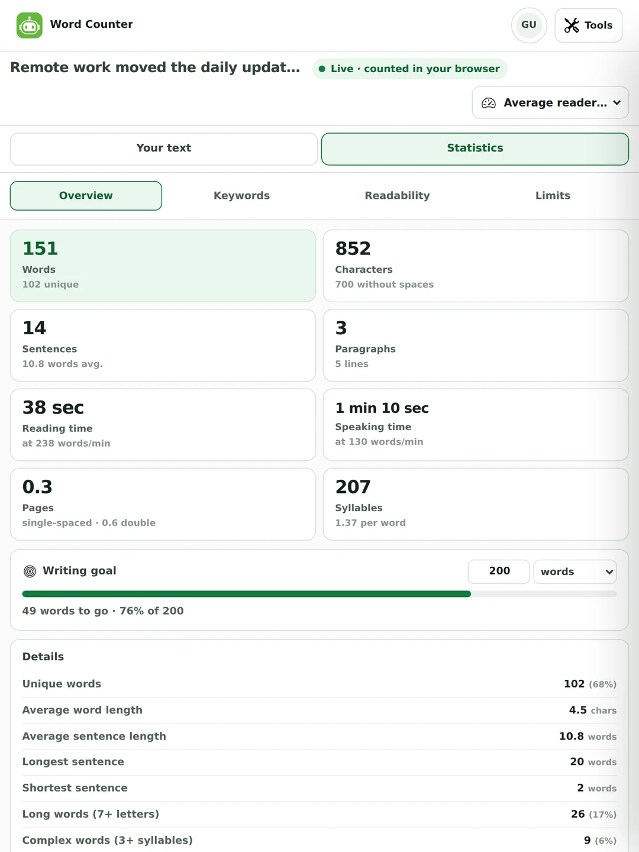Screen dimensions: 639x852
Task: Click the 'Details' section heading
Action: click(43, 657)
